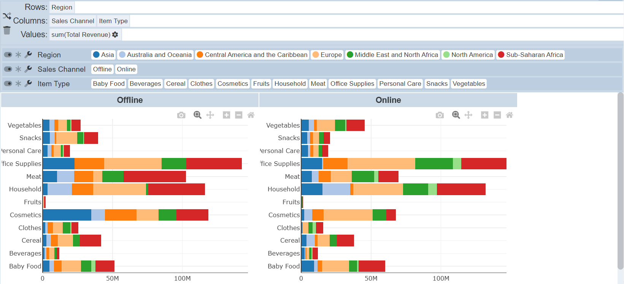The height and width of the screenshot is (284, 624).
Task: Click asterisk select-all for Sales Channel
Action: (x=18, y=69)
